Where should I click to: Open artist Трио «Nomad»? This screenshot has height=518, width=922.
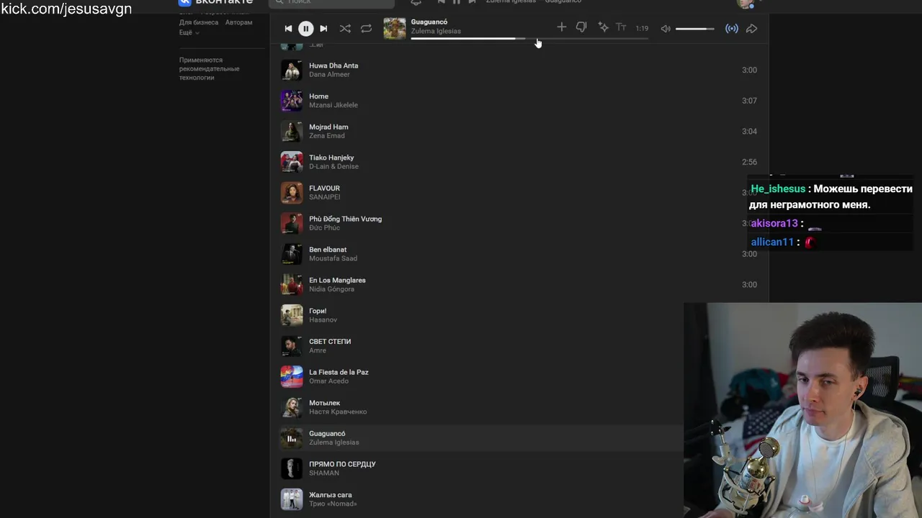click(333, 504)
